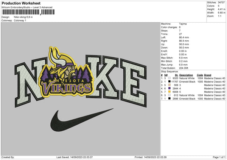Click the Total Bobbin value "224.35ft"
Screen dimensions: 227x160
pyautogui.click(x=183, y=68)
